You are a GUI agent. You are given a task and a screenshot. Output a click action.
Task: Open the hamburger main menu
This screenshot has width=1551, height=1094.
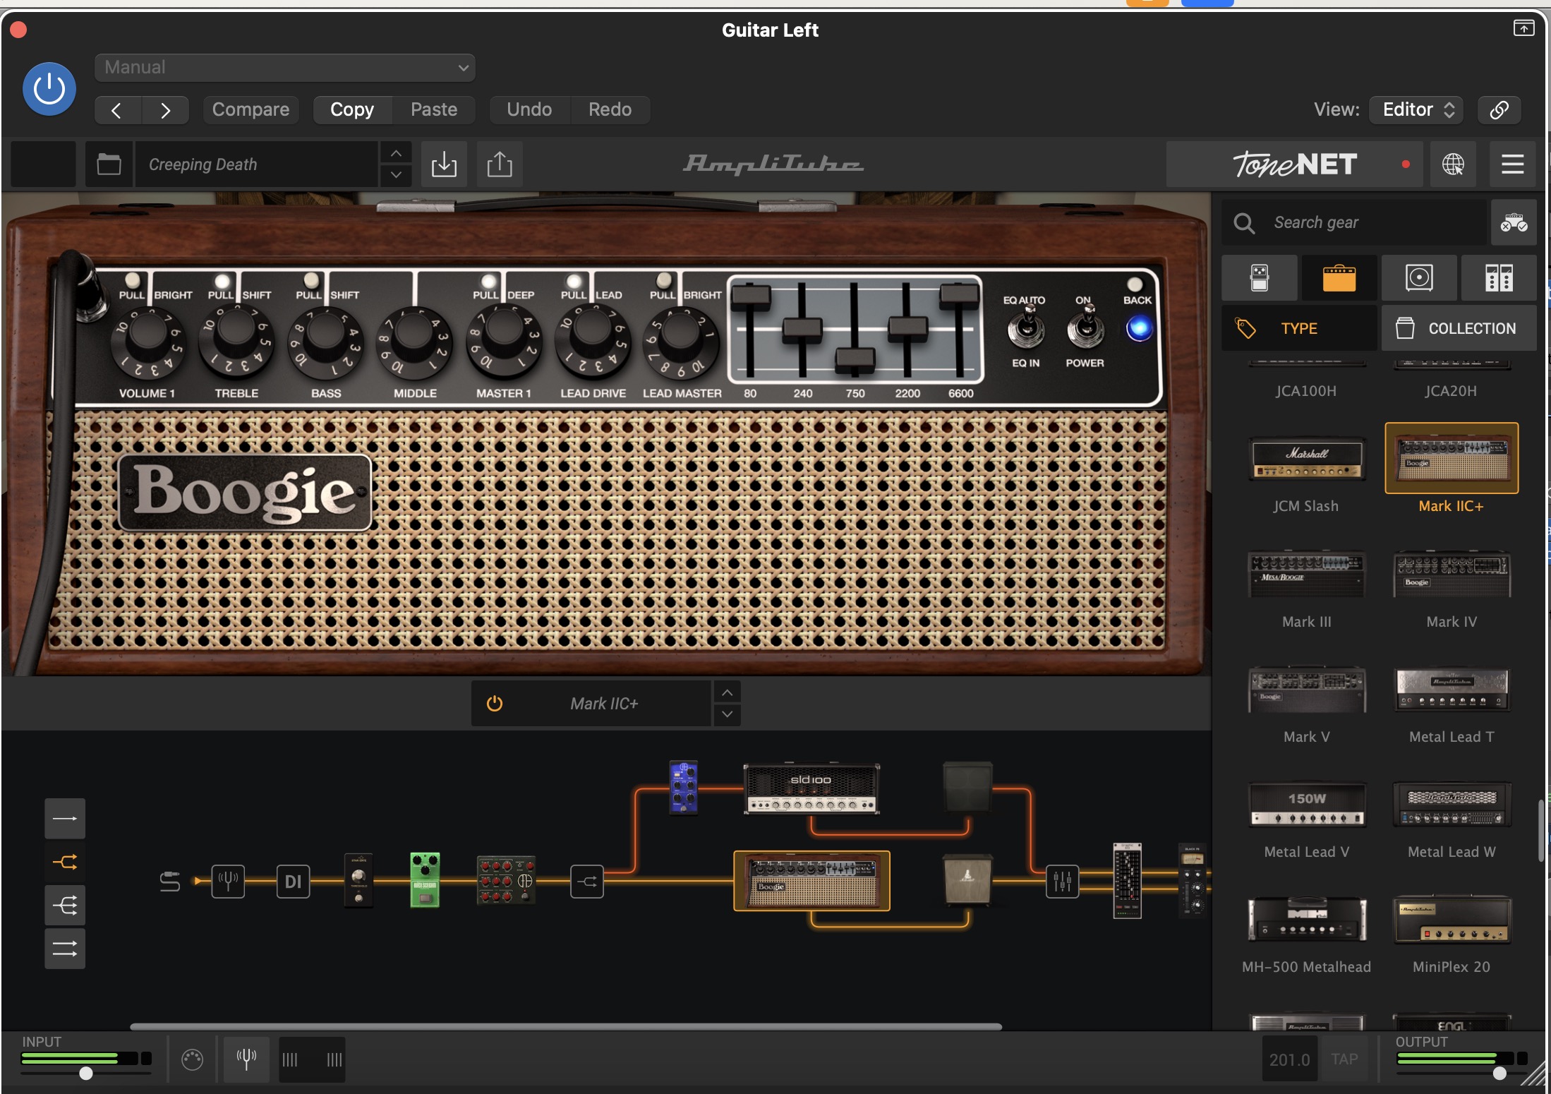[x=1512, y=164]
